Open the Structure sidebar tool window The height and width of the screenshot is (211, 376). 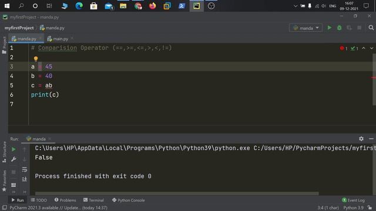click(x=4, y=152)
